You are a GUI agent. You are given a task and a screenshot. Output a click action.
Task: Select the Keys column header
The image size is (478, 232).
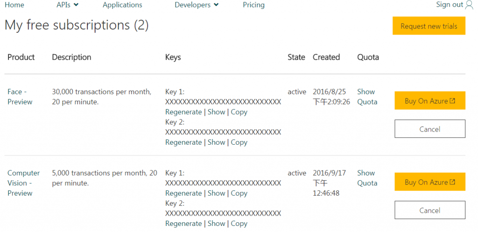pos(173,57)
